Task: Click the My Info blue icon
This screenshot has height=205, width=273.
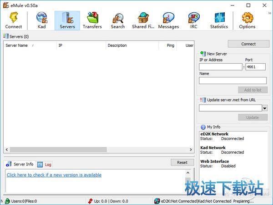Action: (x=203, y=127)
